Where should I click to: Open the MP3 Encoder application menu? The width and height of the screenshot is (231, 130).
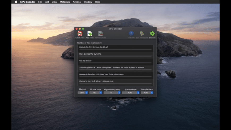pos(28,2)
